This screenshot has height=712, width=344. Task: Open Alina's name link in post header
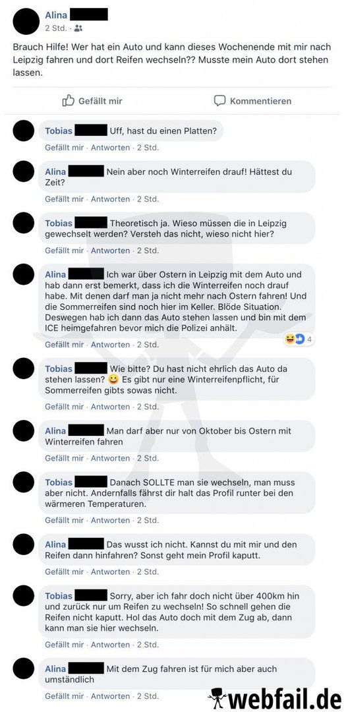[56, 15]
